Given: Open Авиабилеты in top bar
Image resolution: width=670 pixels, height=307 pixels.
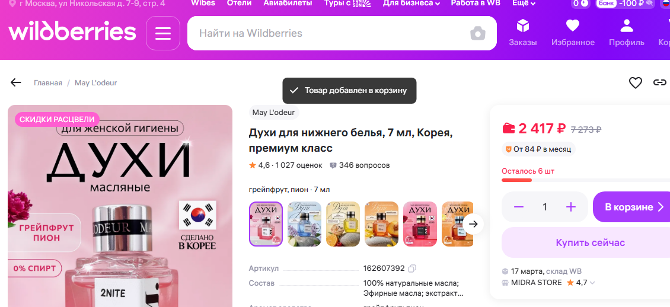Looking at the screenshot, I should point(288,4).
